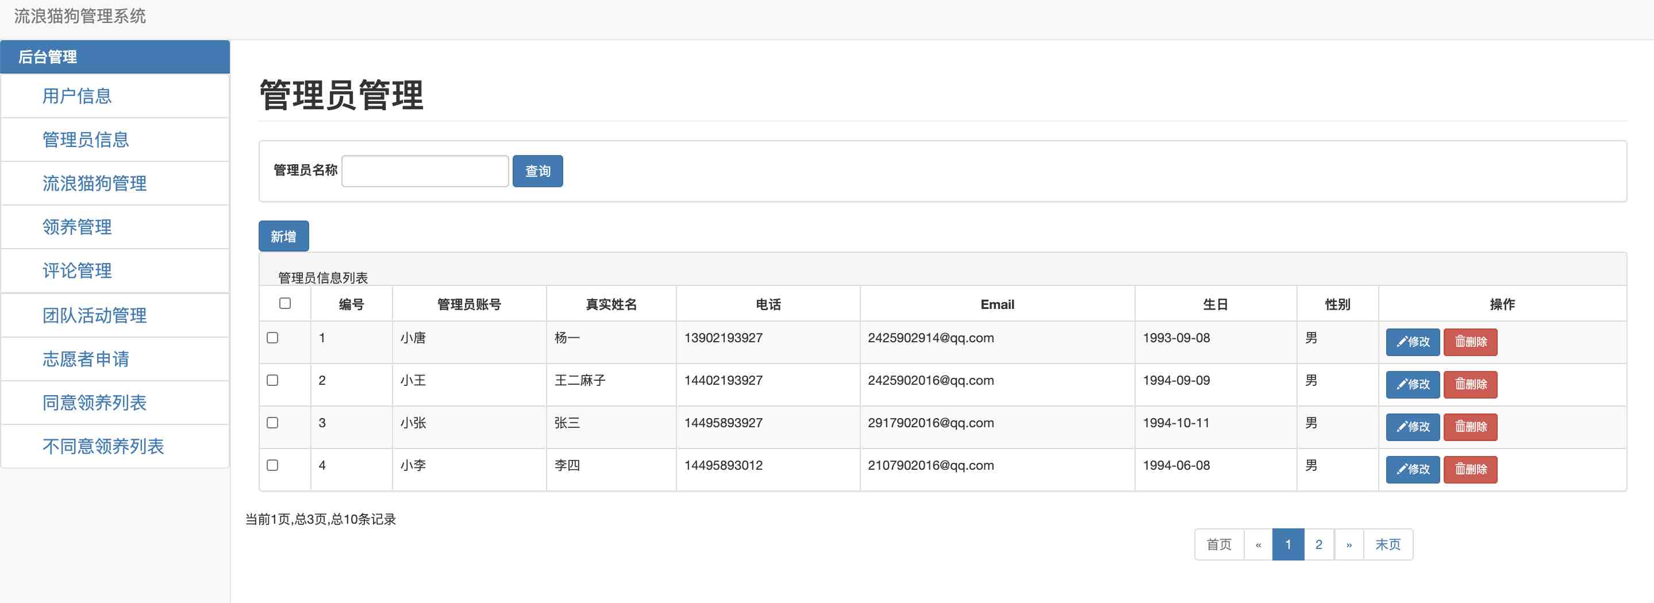Click the record summary 当前1页,总3页,总10条记录

[x=321, y=519]
